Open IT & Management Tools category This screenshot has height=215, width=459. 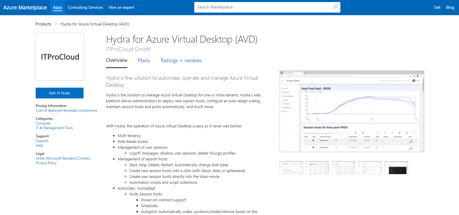pos(54,128)
